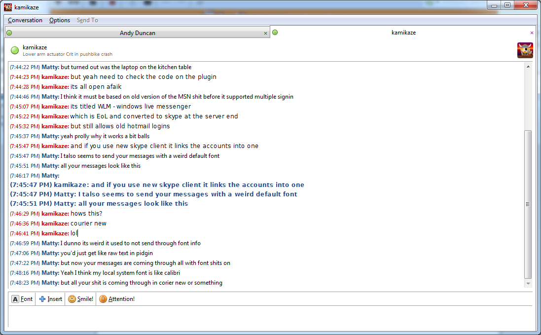The width and height of the screenshot is (541, 335).
Task: Switch to the Andy Duncan tab
Action: [x=137, y=33]
